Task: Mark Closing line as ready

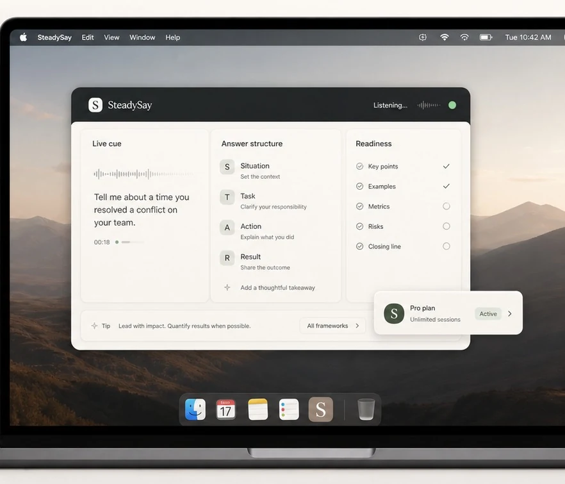Action: coord(446,246)
